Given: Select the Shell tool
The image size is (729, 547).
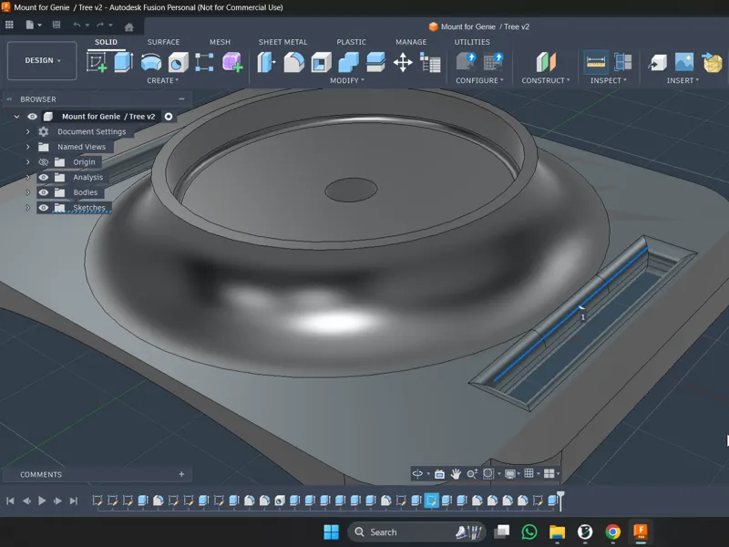Looking at the screenshot, I should tap(322, 62).
